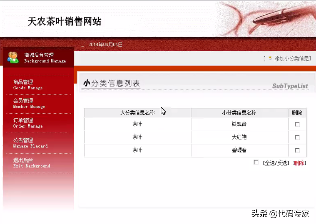Click 商城后台管理 Background Manage header
The width and height of the screenshot is (316, 224).
click(x=45, y=58)
